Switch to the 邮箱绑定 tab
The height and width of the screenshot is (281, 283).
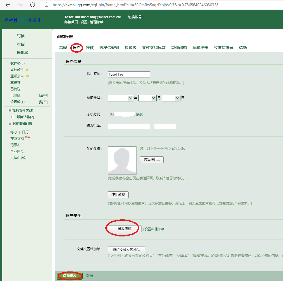click(200, 48)
